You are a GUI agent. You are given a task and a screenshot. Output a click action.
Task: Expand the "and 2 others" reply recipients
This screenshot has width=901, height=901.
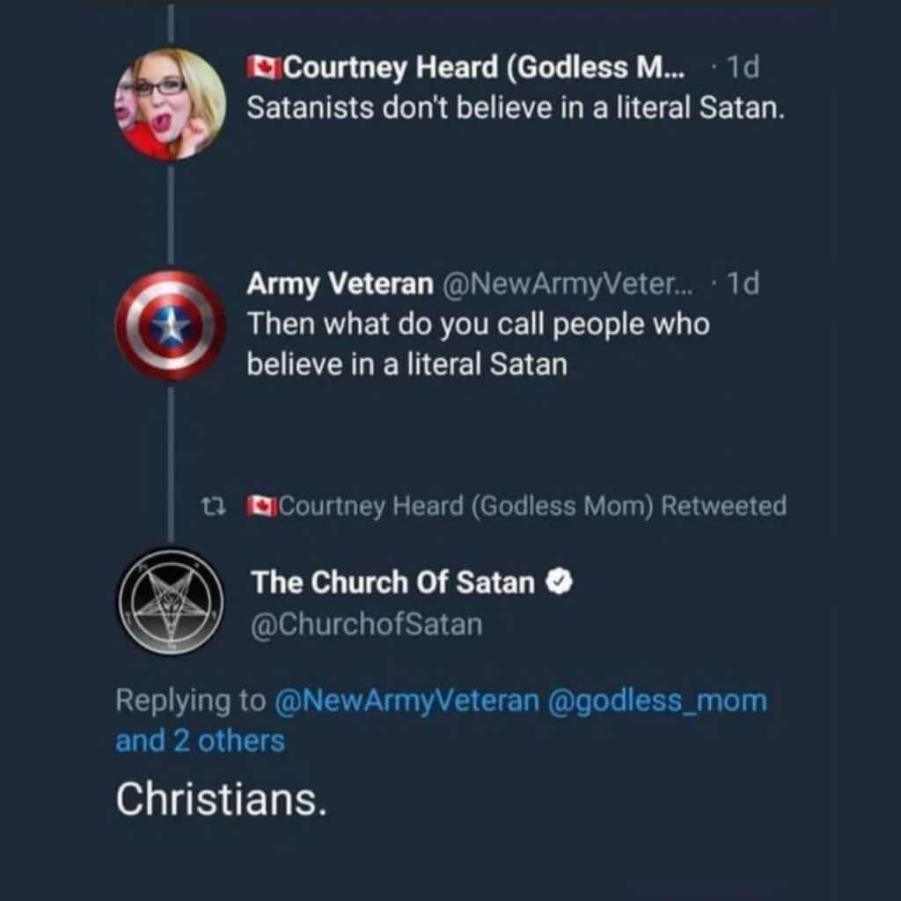coord(200,741)
